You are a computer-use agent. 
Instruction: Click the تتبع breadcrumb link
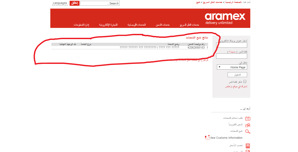[198, 2]
